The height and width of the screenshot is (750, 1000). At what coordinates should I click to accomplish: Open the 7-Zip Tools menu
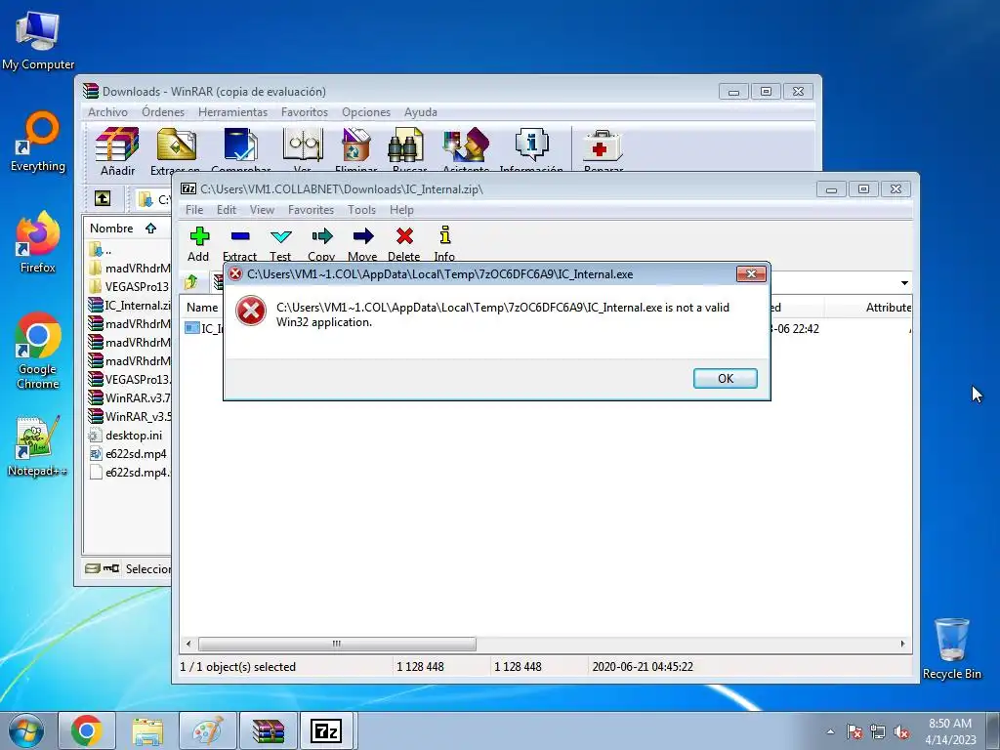(x=361, y=210)
